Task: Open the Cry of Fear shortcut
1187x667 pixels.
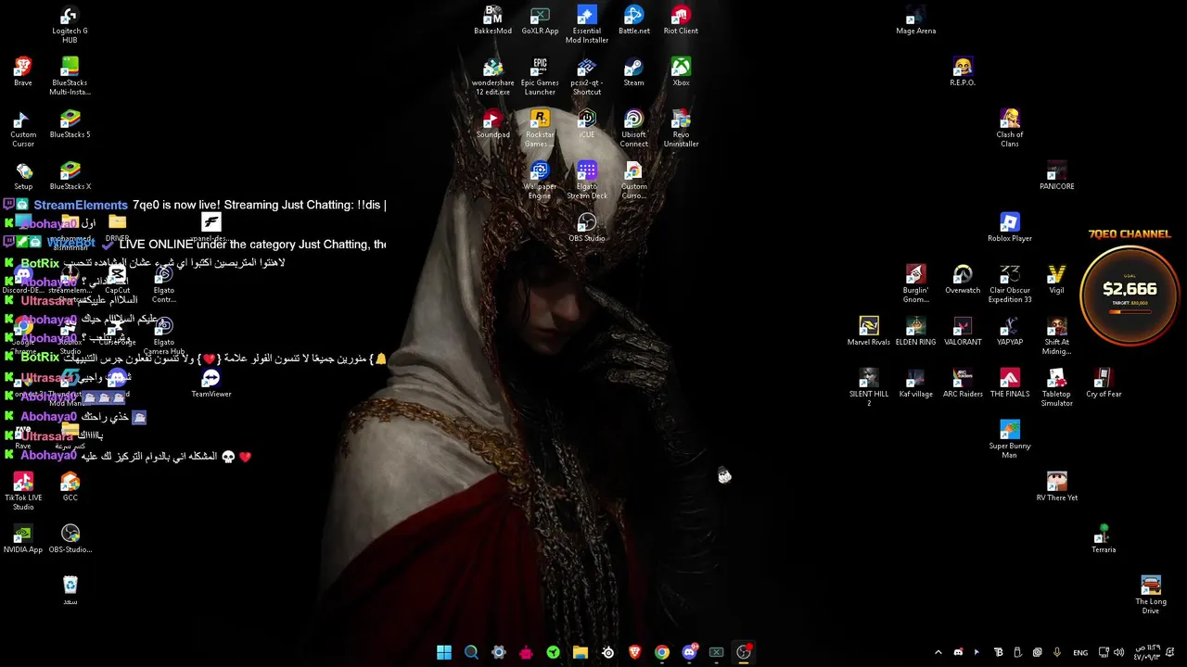Action: (1104, 384)
